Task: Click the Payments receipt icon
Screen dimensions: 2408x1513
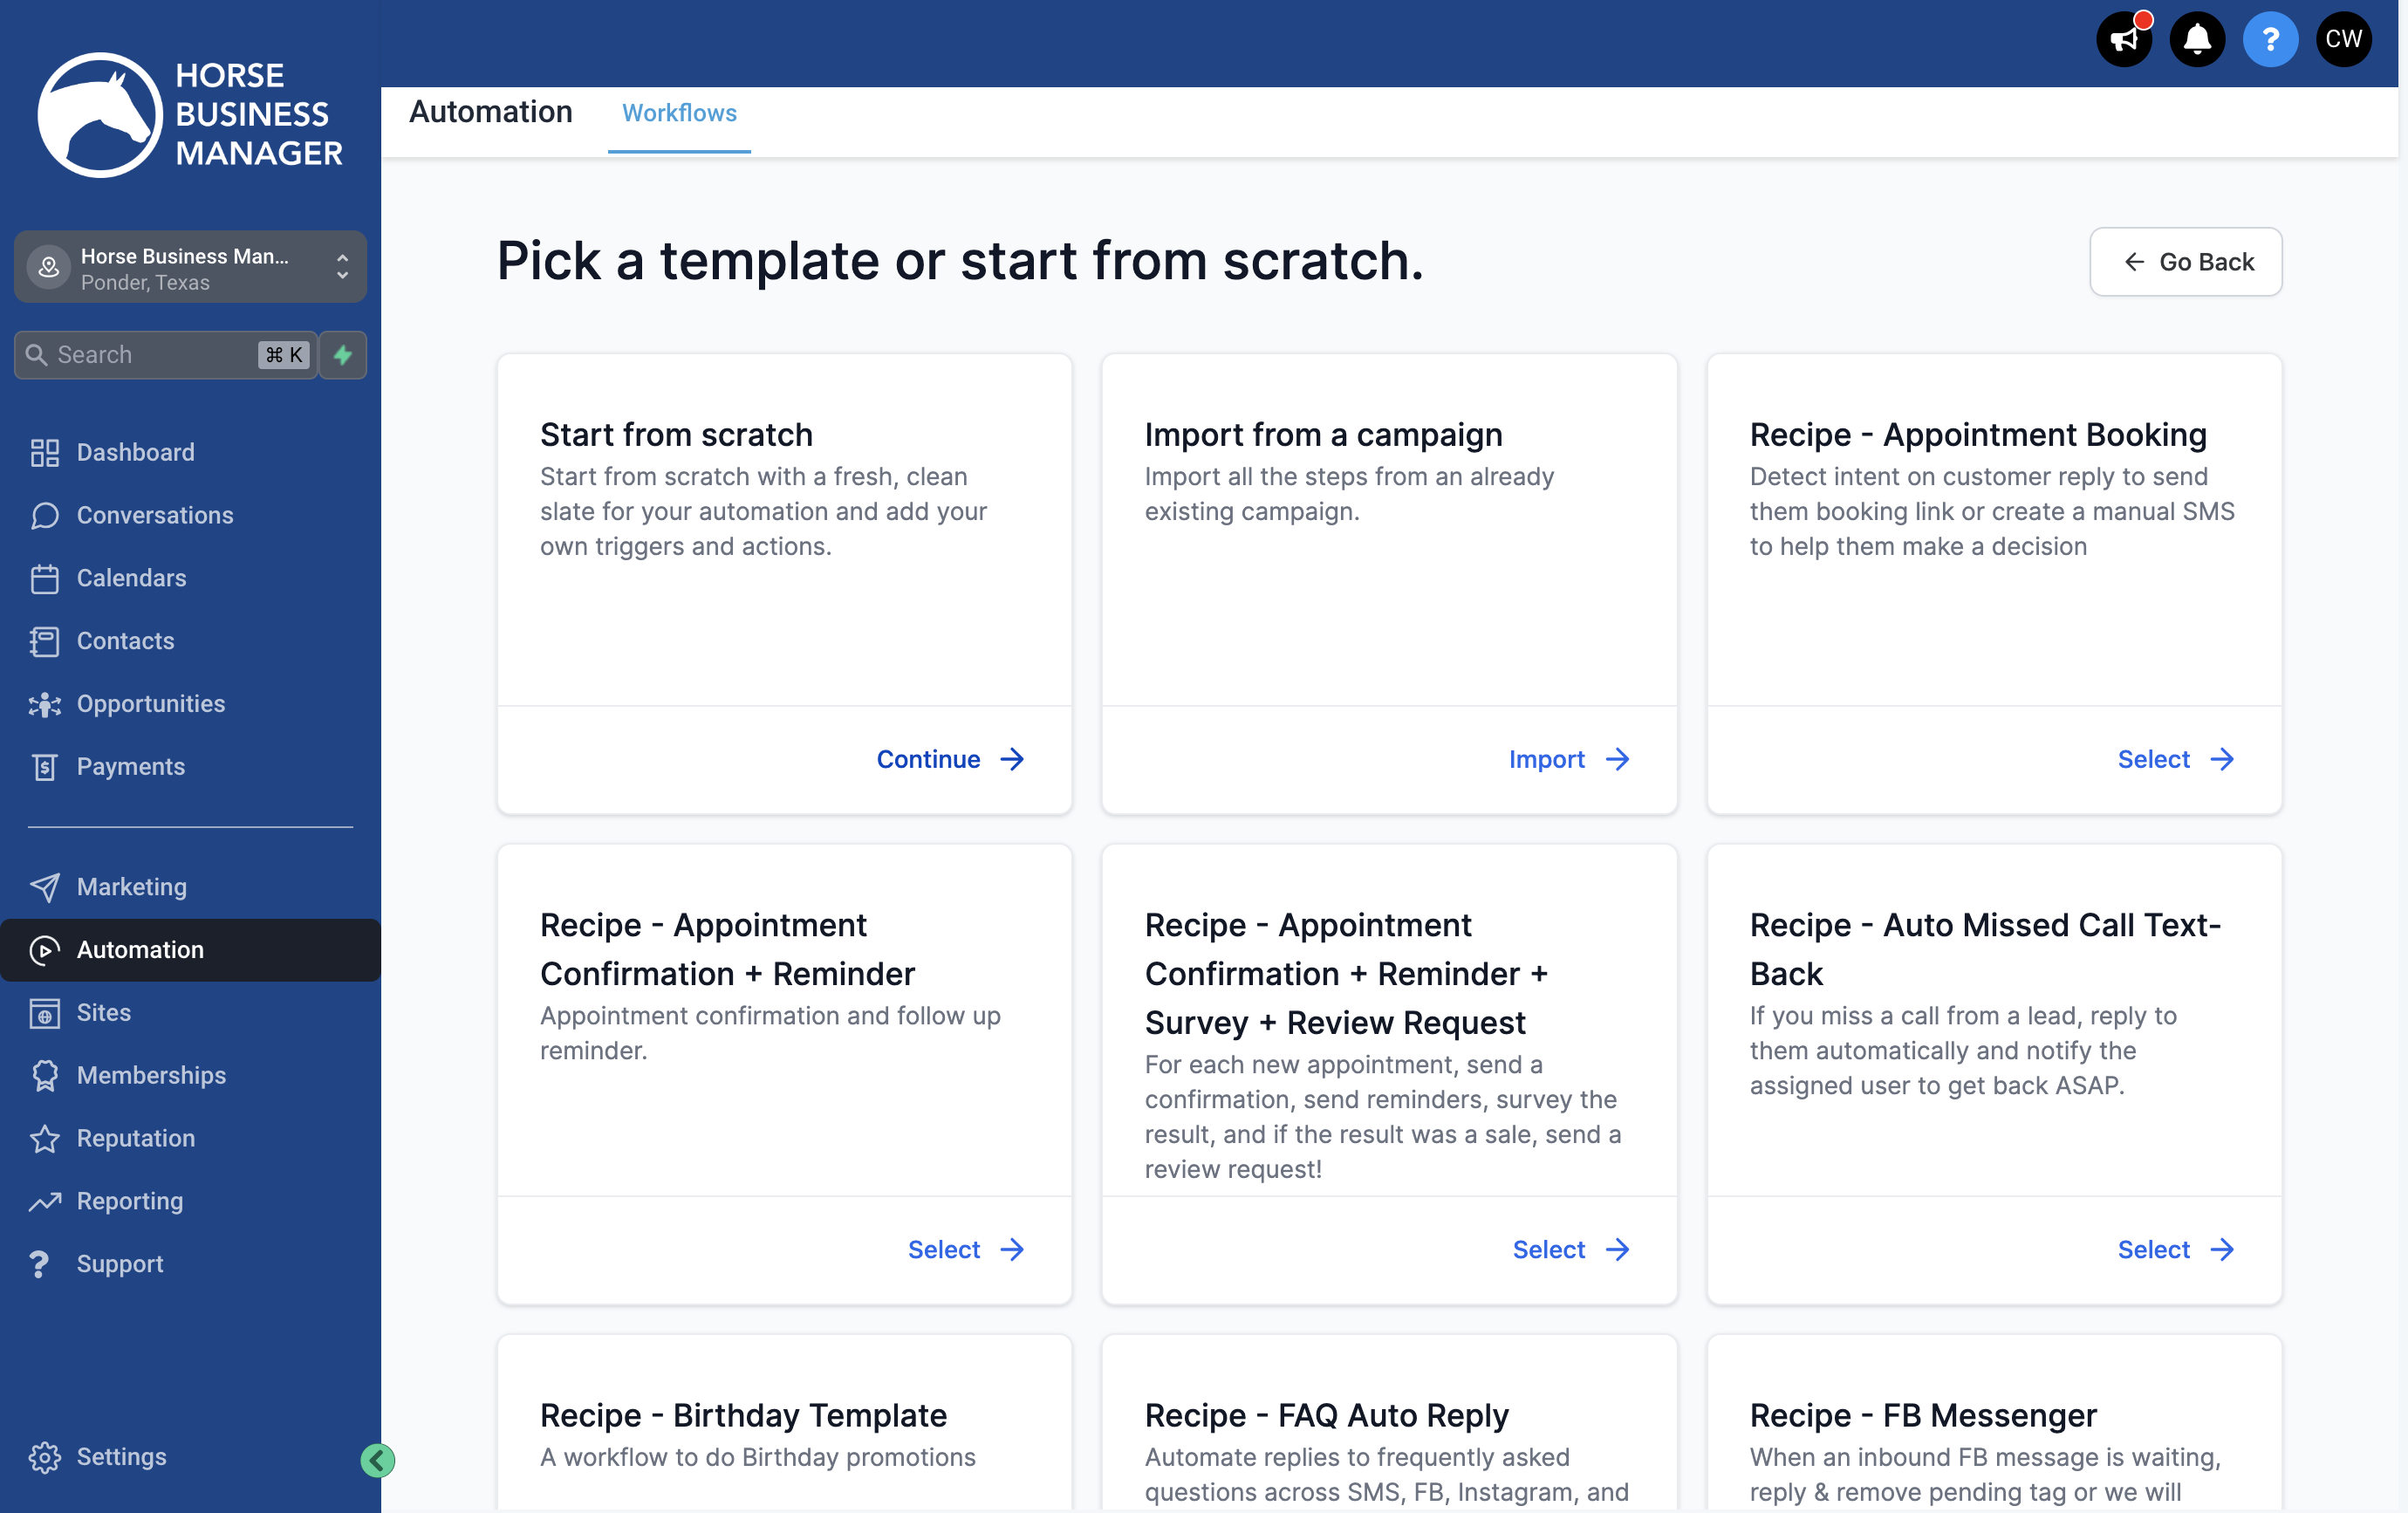Action: coord(44,767)
